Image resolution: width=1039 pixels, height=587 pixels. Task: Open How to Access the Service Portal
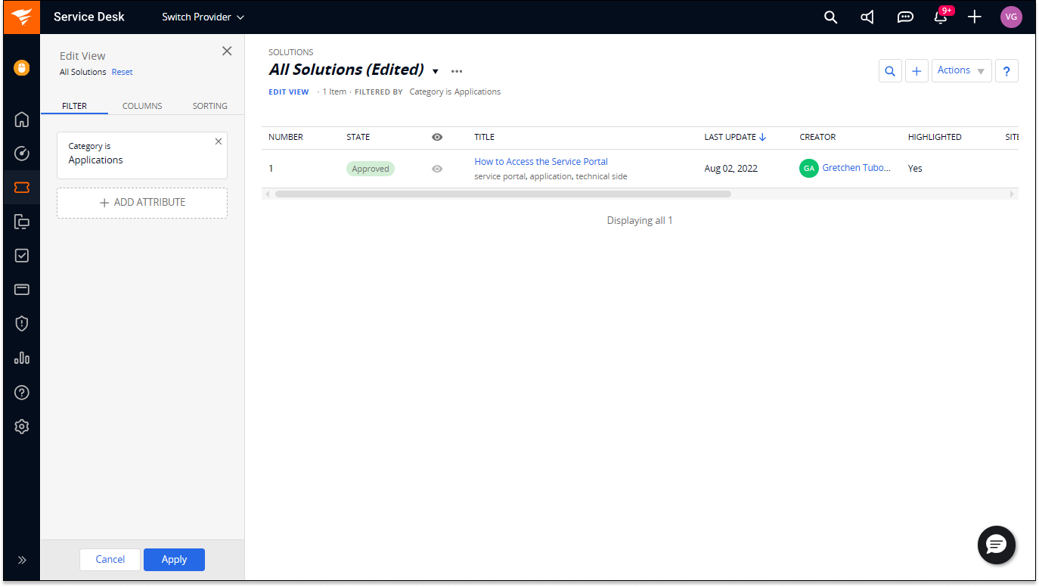click(541, 162)
